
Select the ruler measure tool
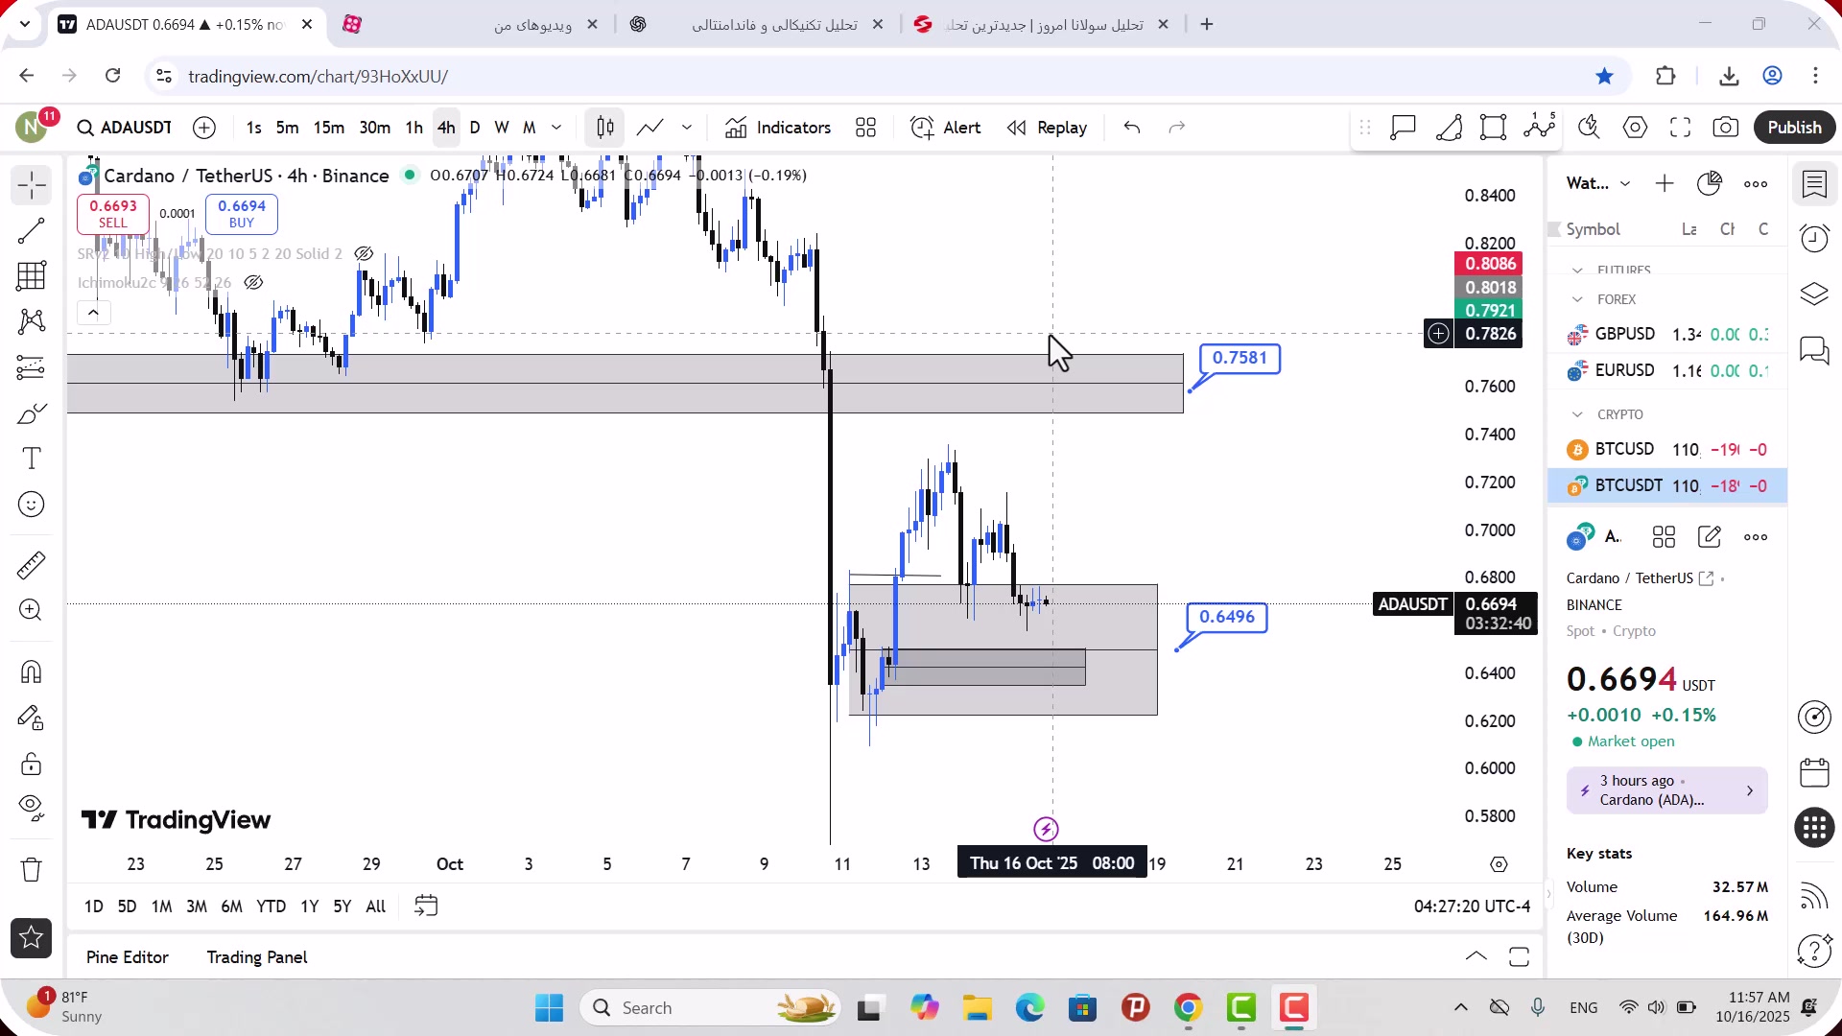(x=32, y=565)
